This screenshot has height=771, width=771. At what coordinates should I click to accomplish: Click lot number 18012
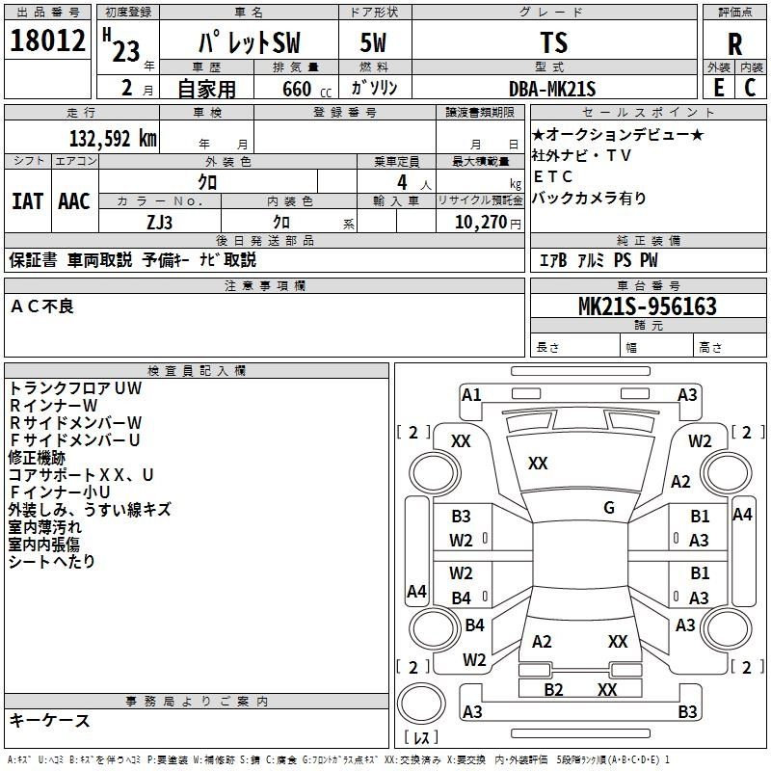(x=47, y=40)
